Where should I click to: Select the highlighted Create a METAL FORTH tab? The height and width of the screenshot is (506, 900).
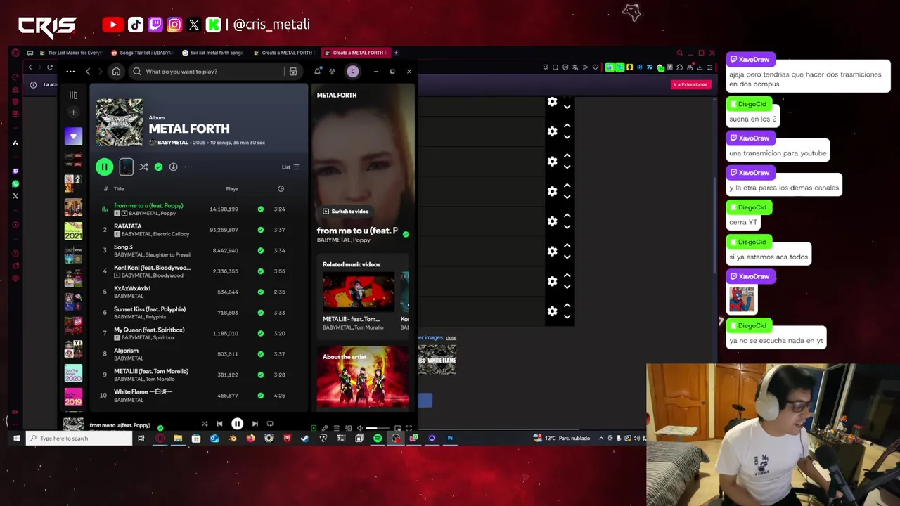pyautogui.click(x=356, y=53)
